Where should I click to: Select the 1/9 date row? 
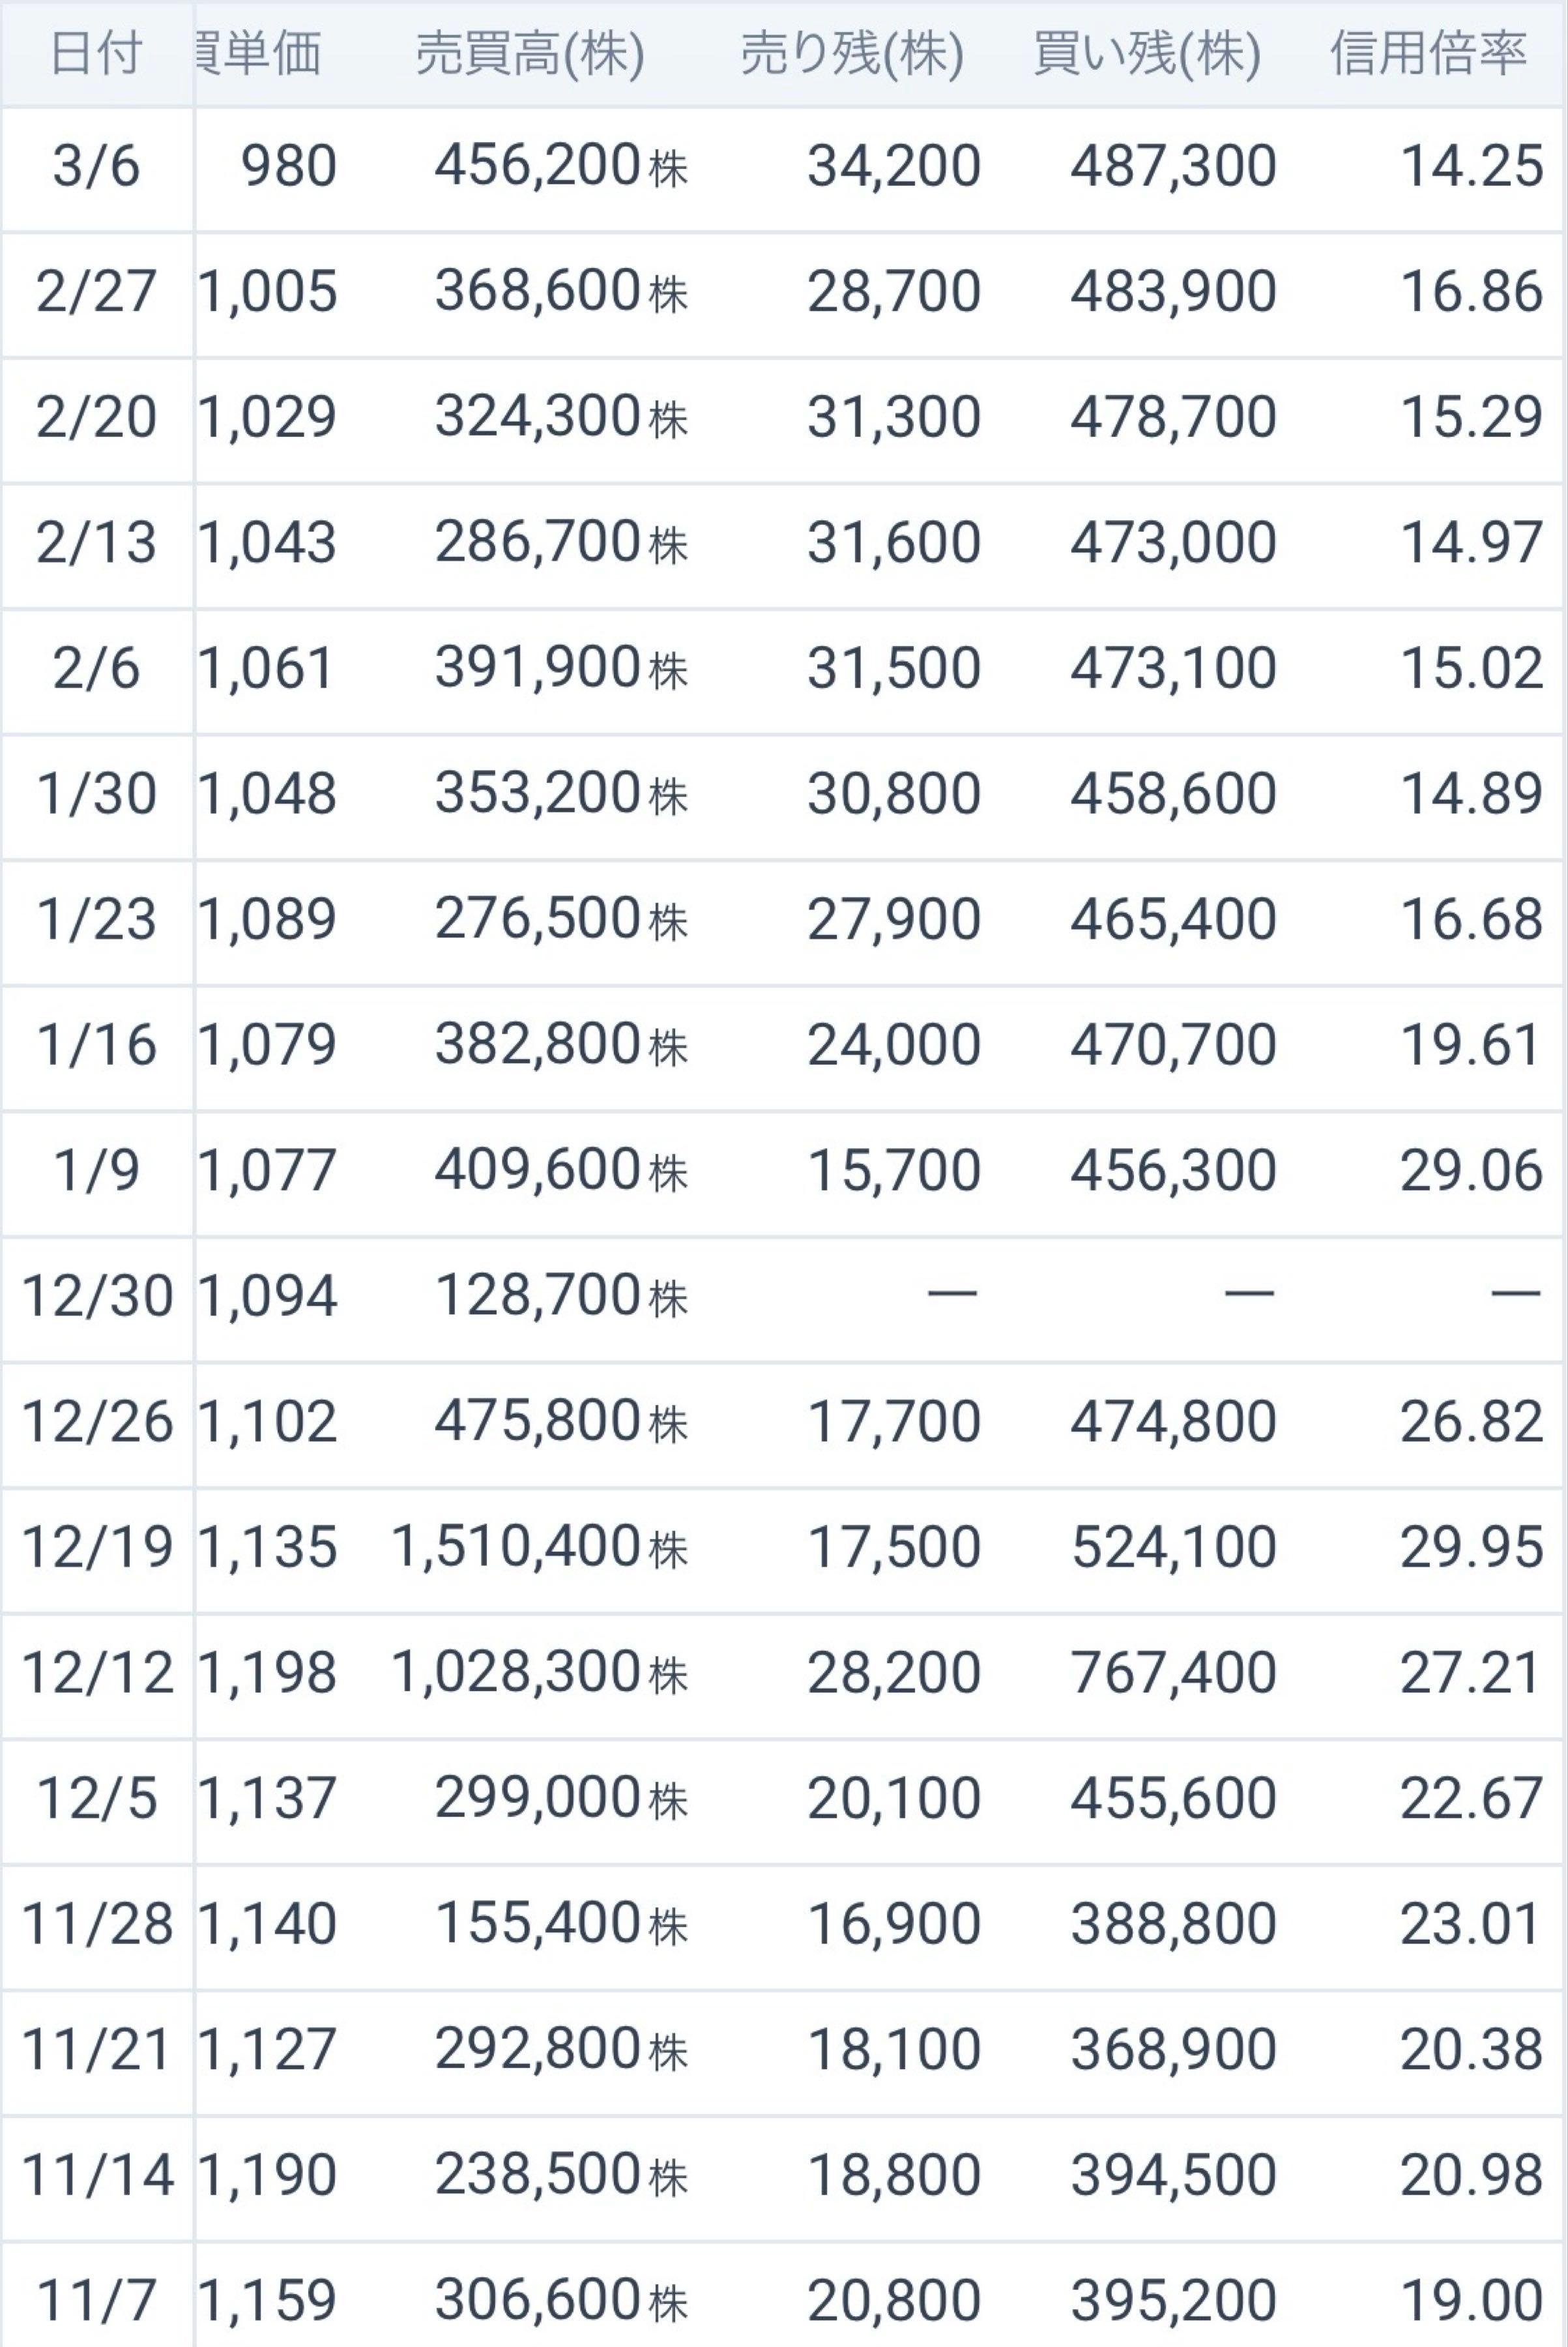[95, 1170]
